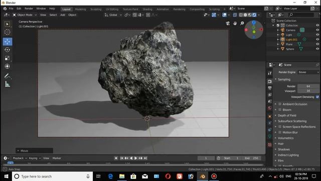Open the Object properties tab
Image resolution: width=321 pixels, height=181 pixels.
tap(270, 116)
